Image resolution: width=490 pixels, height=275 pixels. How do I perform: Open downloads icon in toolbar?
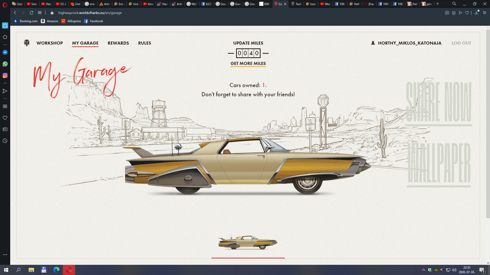[477, 13]
